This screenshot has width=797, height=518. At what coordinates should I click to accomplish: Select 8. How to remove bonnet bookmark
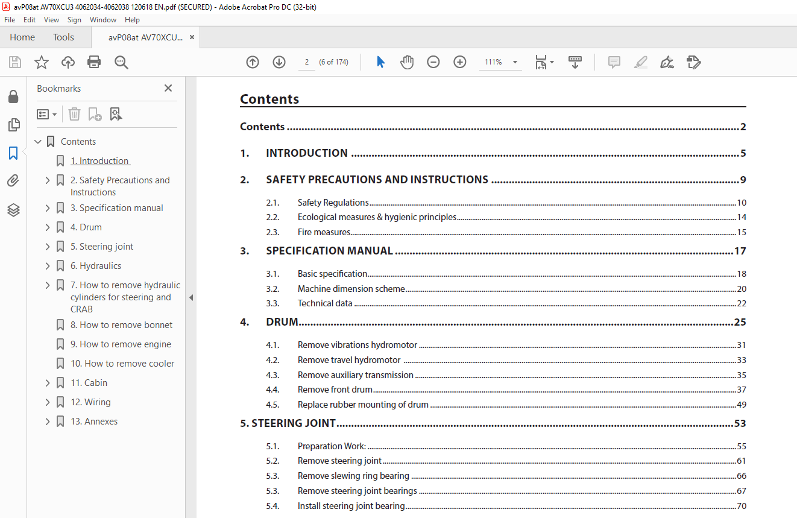(121, 325)
